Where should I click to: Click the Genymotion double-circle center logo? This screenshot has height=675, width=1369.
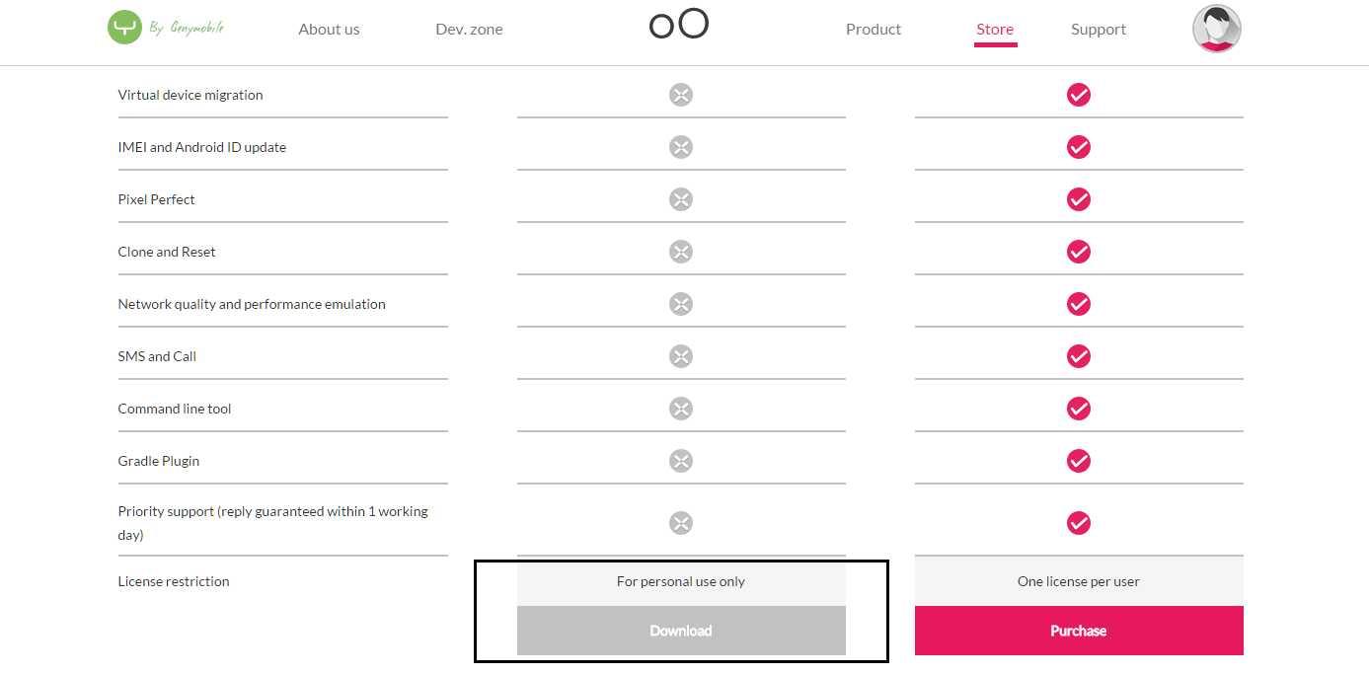pos(679,24)
